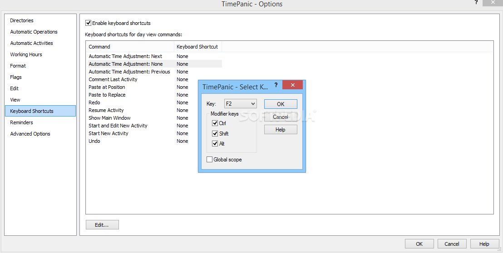Click OK in Select Key dialog

coord(281,104)
